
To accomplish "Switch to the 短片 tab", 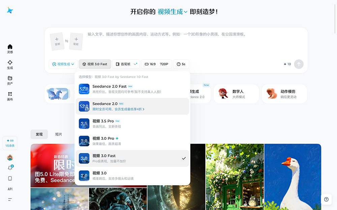I will click(x=58, y=134).
